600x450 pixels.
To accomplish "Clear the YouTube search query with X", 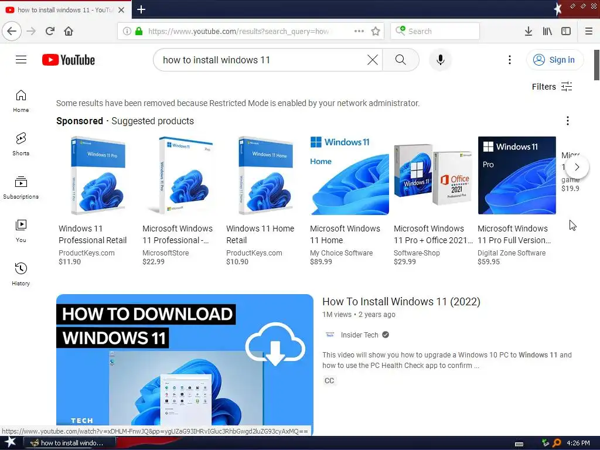I will coord(372,60).
